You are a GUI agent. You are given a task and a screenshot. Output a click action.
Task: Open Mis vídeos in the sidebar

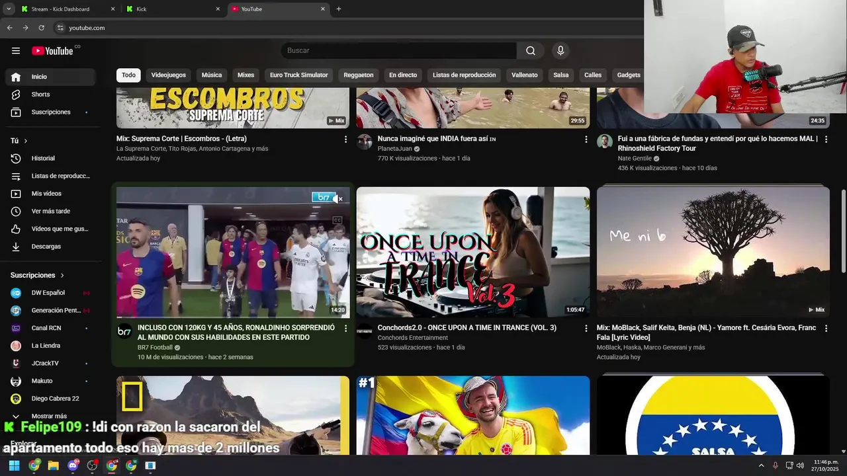pyautogui.click(x=52, y=194)
